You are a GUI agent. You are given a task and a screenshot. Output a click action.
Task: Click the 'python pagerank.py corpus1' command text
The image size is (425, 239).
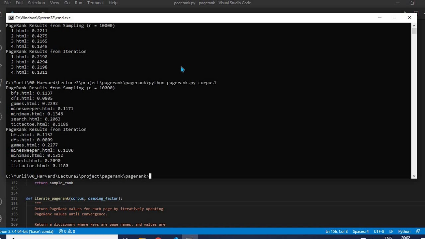pos(183,83)
